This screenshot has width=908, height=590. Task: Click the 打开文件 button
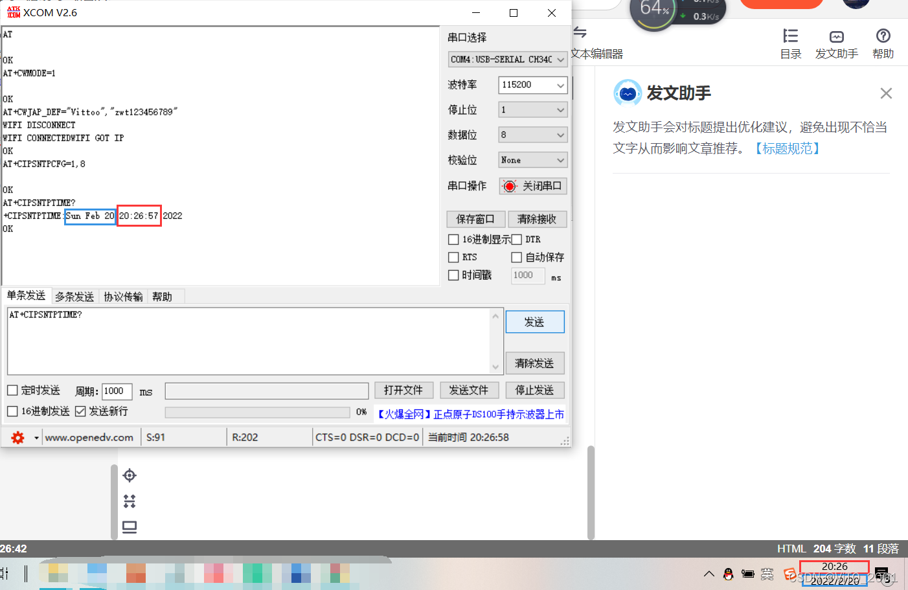coord(403,390)
